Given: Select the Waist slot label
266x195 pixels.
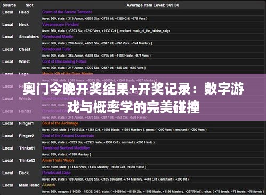Looking at the screenshot, I should point(25,61).
